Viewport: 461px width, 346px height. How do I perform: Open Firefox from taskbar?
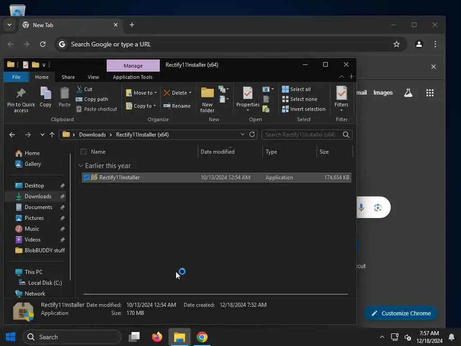pos(157,337)
